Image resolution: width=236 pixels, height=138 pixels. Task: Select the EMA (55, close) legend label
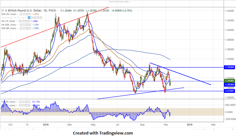[9, 14]
